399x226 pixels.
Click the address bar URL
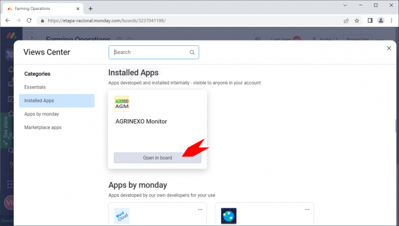tap(107, 21)
